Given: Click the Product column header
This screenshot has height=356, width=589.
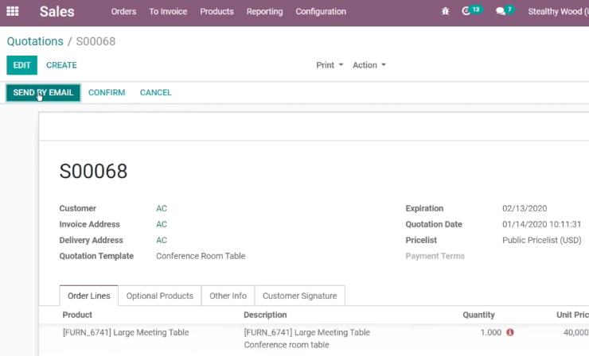Looking at the screenshot, I should pos(77,315).
